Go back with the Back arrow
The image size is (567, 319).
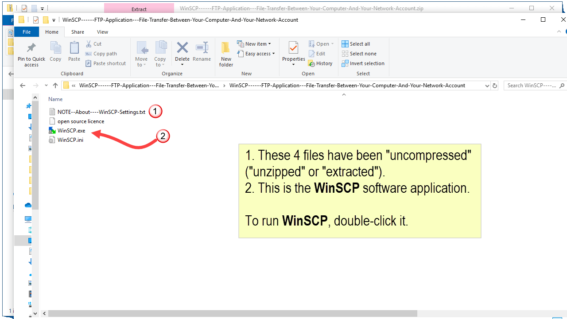[x=23, y=86]
